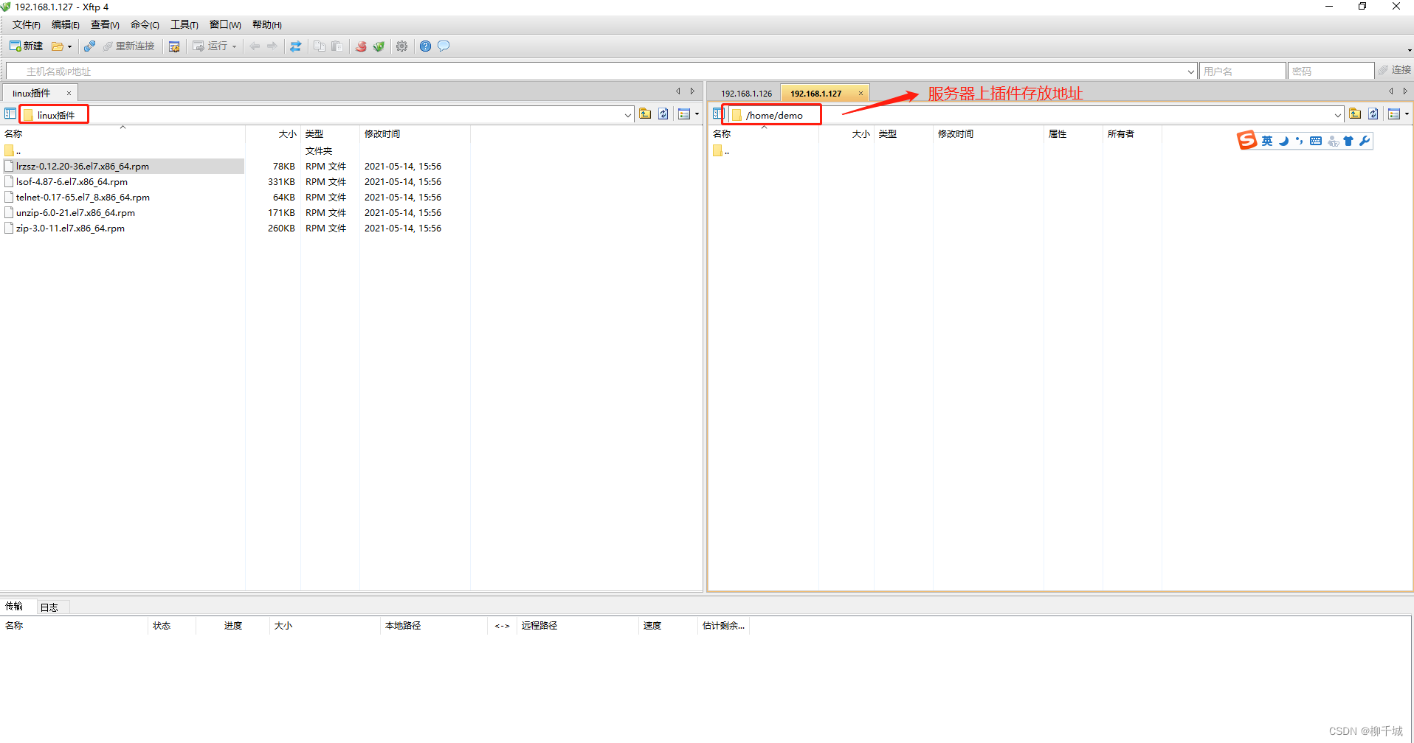The width and height of the screenshot is (1414, 743).
Task: Open the Edit (编辑) menu
Action: 66,25
